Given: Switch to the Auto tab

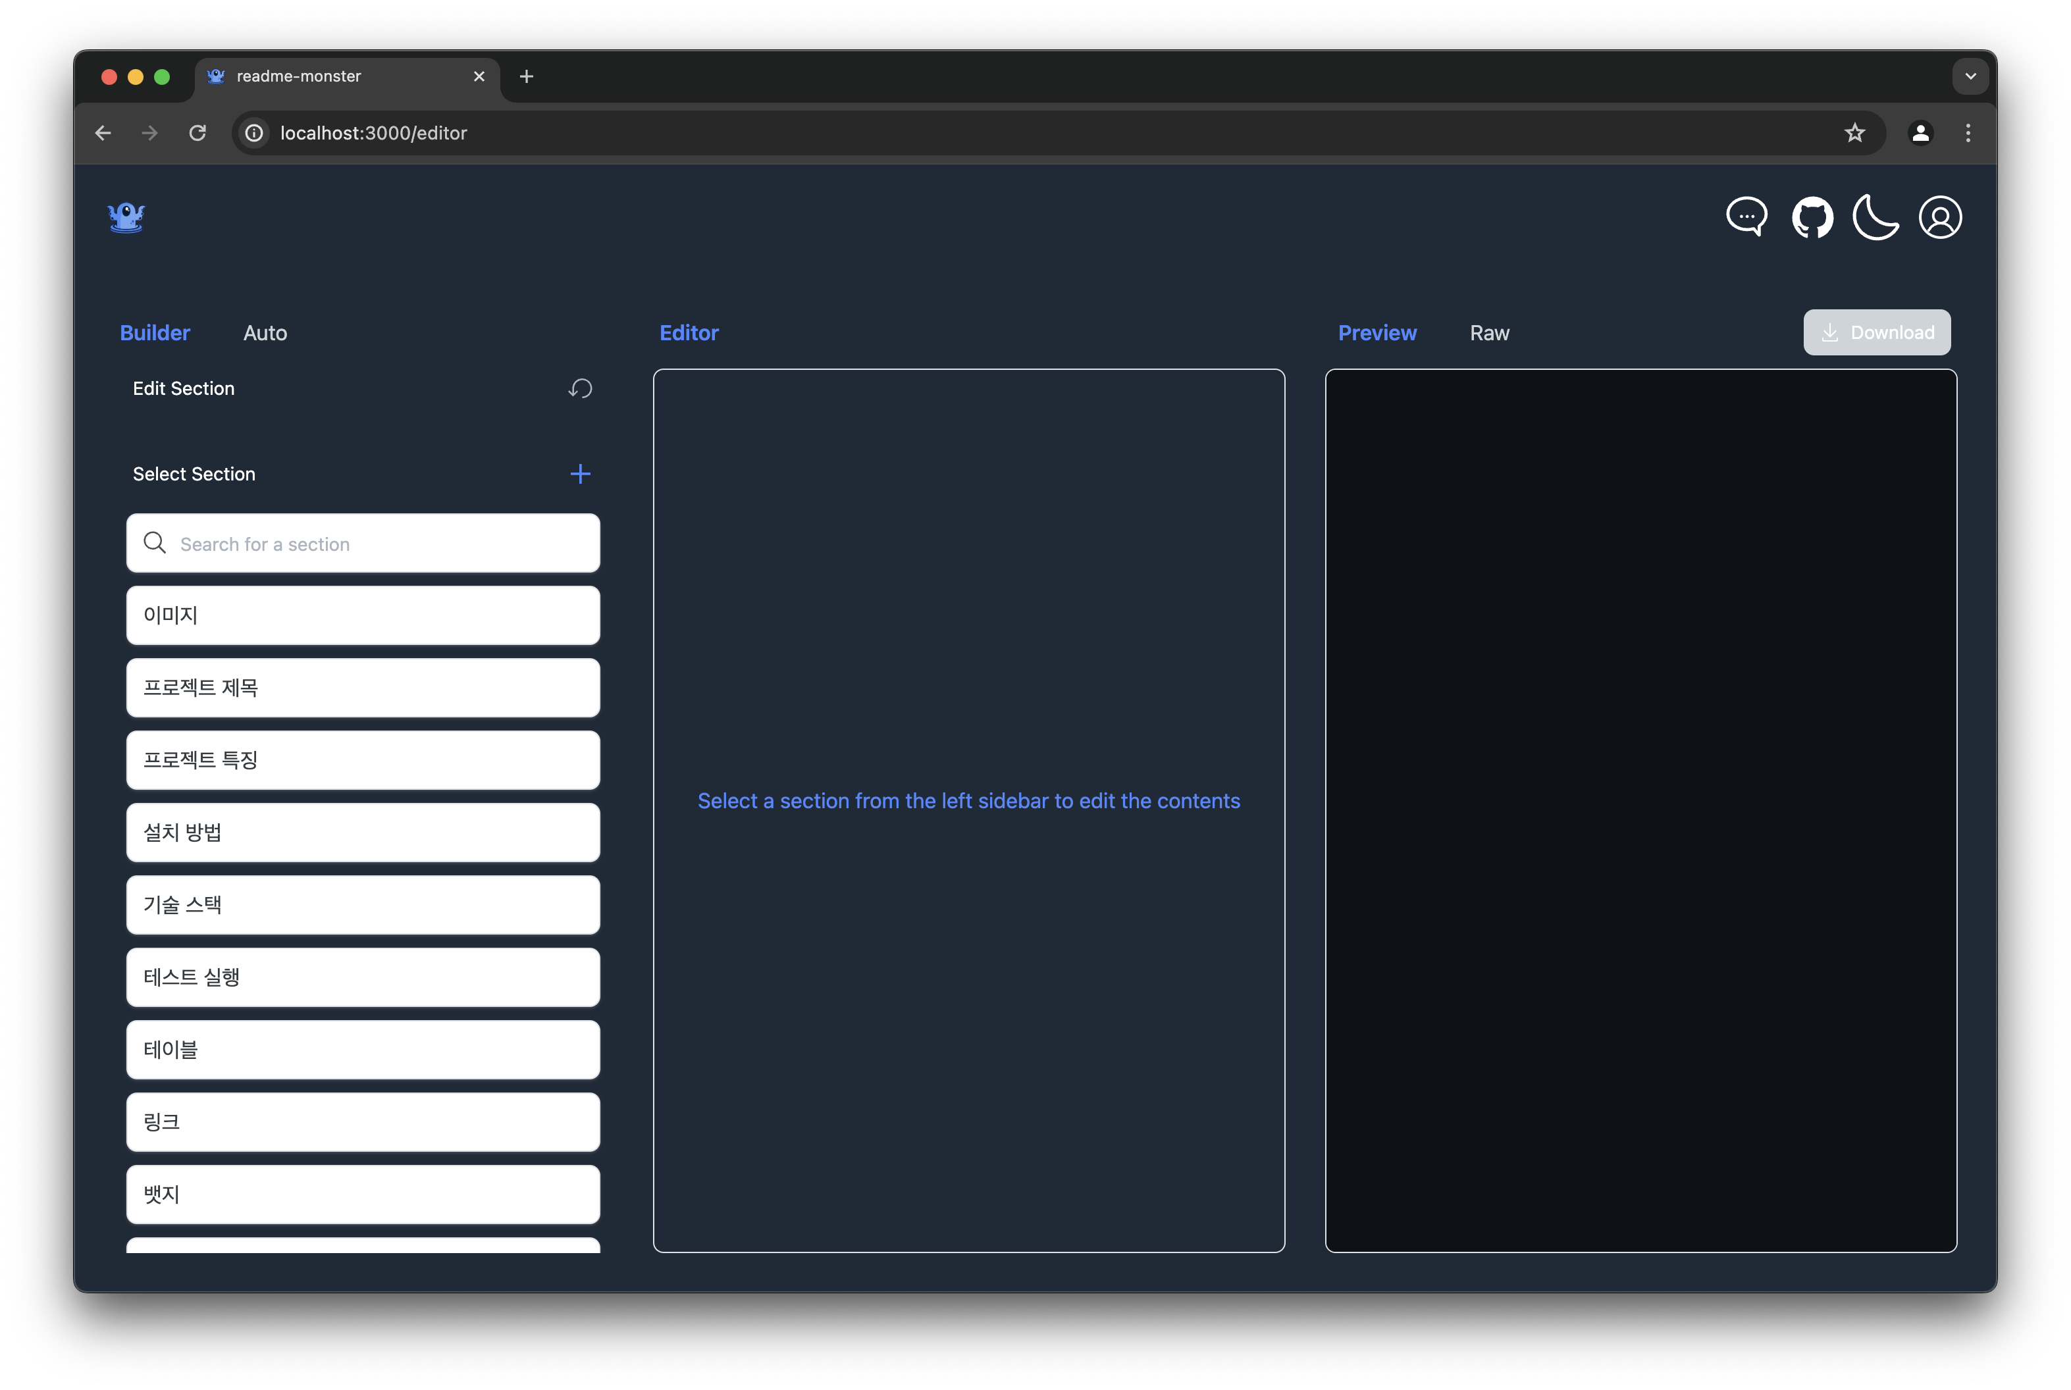Looking at the screenshot, I should coord(265,333).
